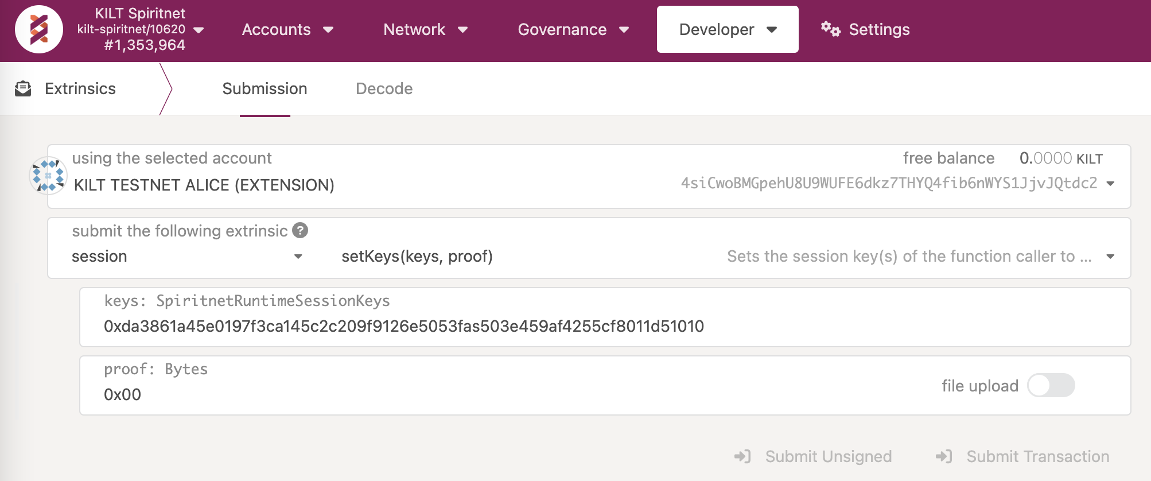Open the Accounts menu
Screen dimensions: 1151x481
[x=287, y=29]
